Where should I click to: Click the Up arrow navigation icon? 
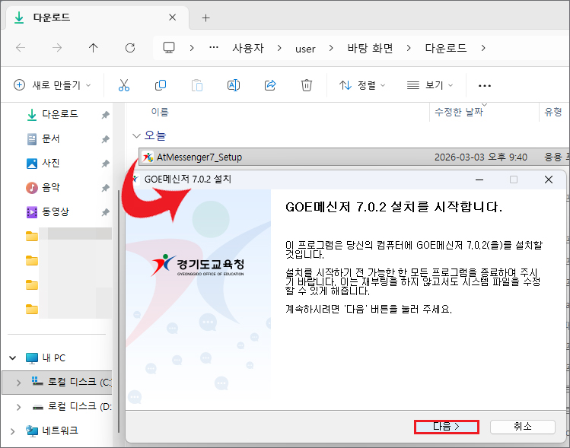click(x=94, y=48)
